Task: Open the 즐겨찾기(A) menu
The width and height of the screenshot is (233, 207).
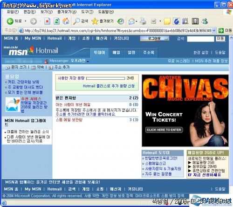Action: coord(67,12)
